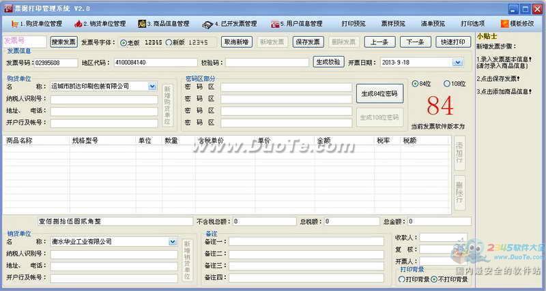Click the 搜索发票 button

coord(63,42)
